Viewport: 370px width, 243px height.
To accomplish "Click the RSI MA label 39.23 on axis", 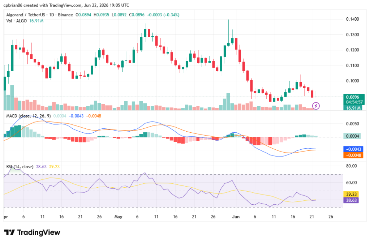I will (x=351, y=194).
